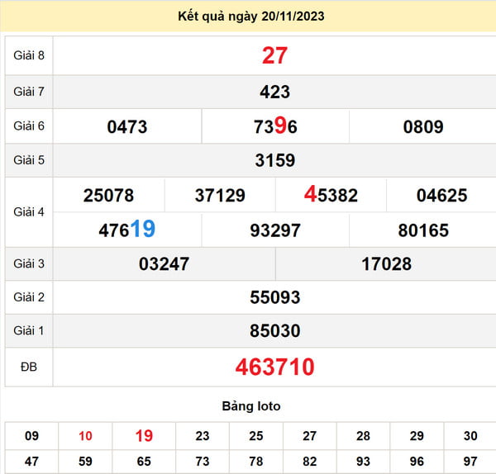
Task: Select the Giải 4 number 47619
Action: pos(127,230)
